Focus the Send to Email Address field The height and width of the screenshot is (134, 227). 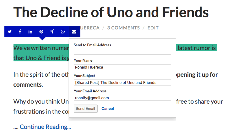(122, 52)
